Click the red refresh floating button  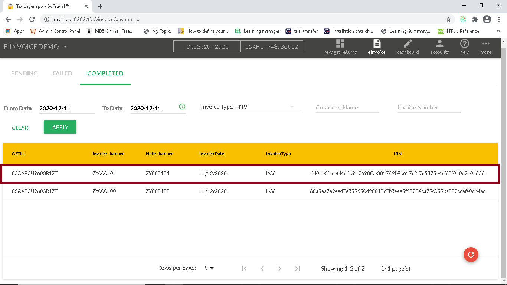(x=471, y=254)
